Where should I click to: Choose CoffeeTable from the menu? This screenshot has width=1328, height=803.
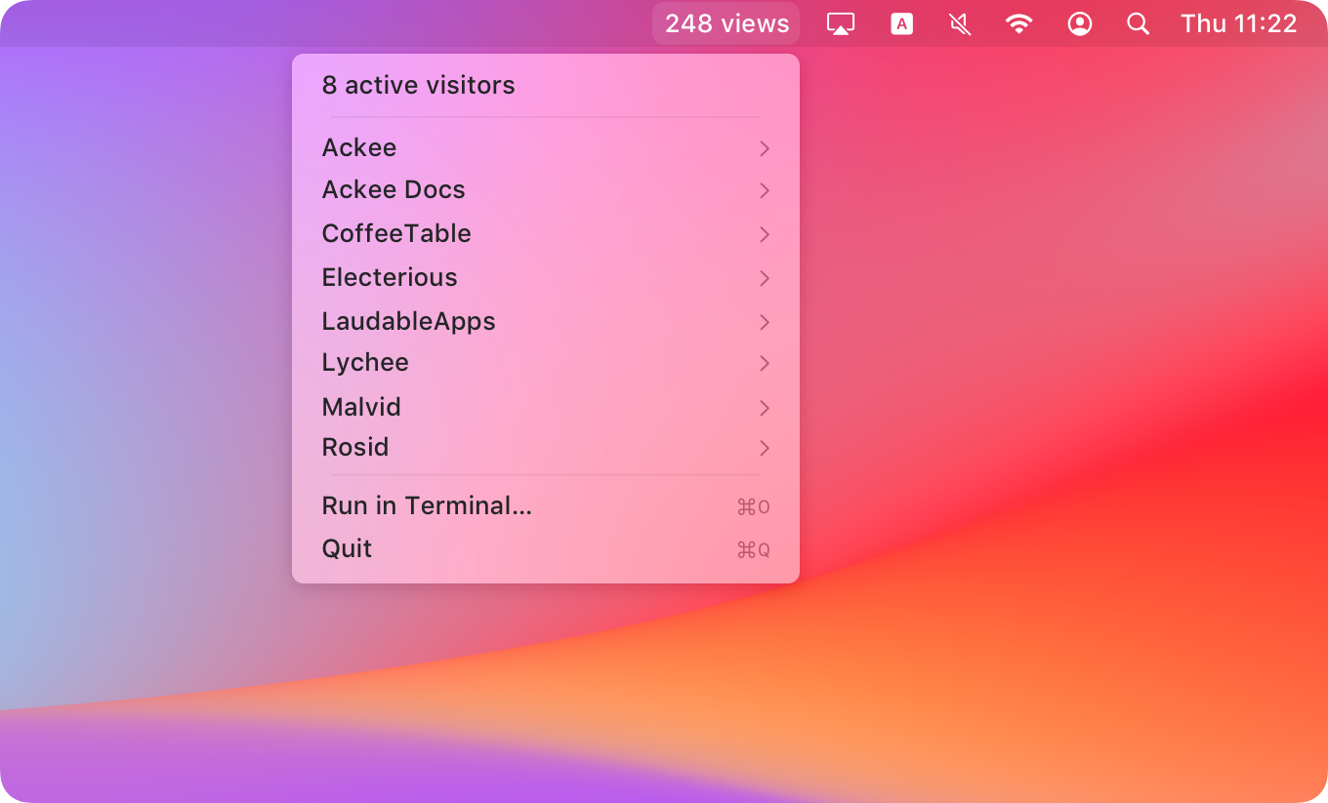(546, 234)
